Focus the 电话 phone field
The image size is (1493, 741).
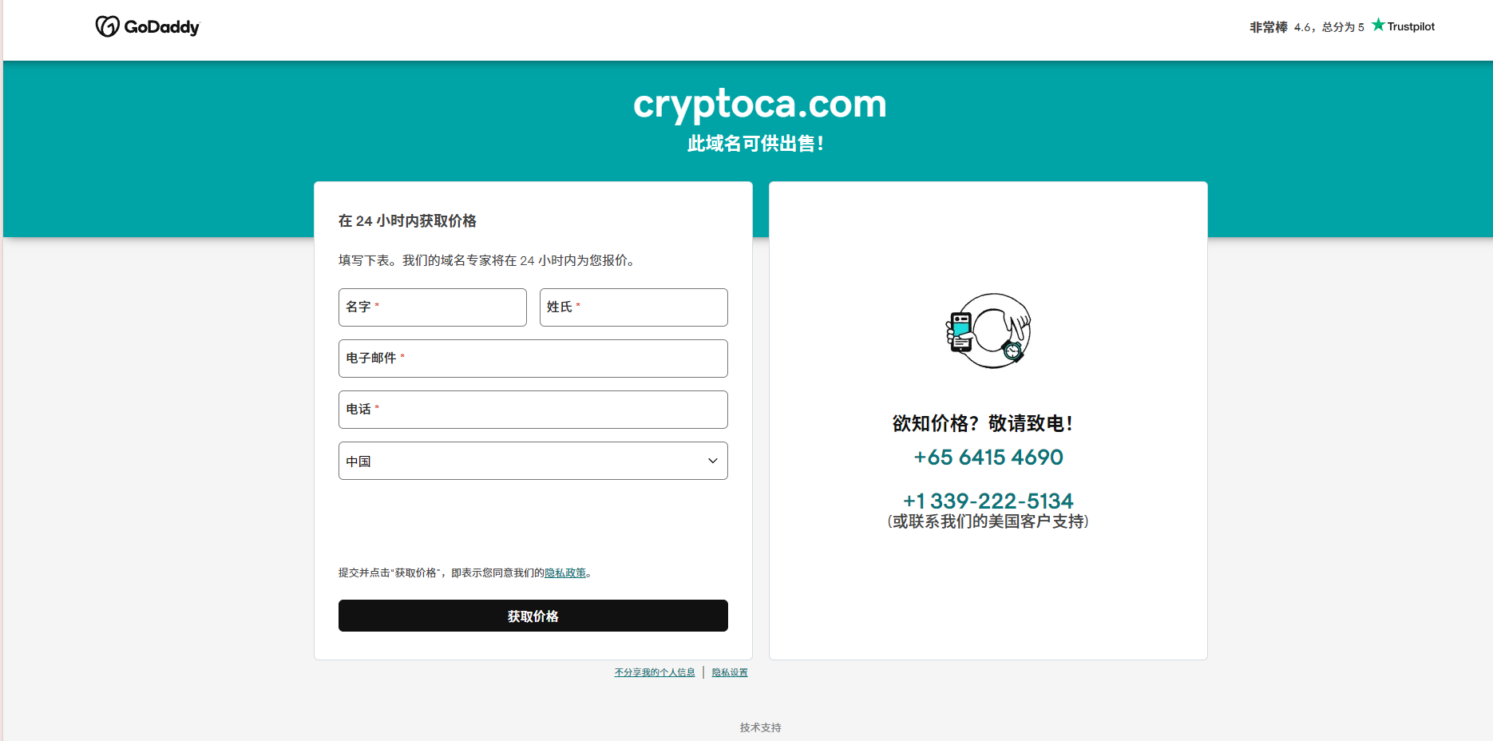click(533, 410)
